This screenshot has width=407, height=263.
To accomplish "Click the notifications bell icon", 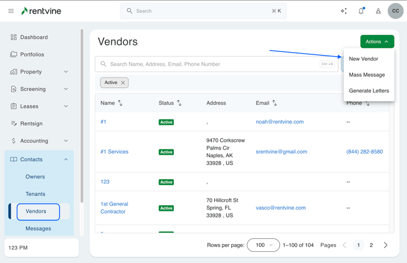I will pos(361,11).
